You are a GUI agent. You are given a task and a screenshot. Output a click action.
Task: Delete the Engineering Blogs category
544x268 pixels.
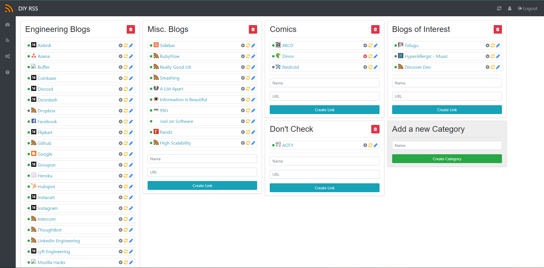point(131,29)
